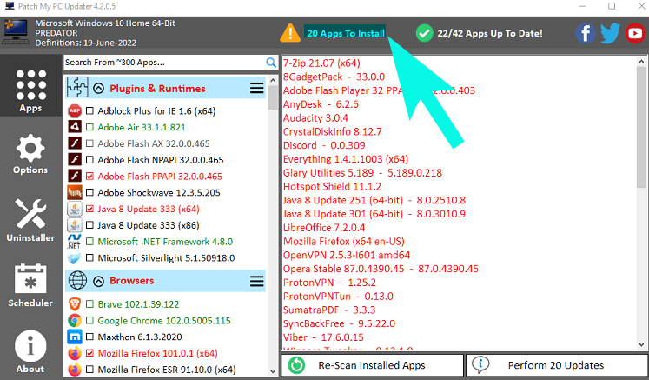Click the Adobe Air app icon
The height and width of the screenshot is (380, 649).
[x=75, y=127]
